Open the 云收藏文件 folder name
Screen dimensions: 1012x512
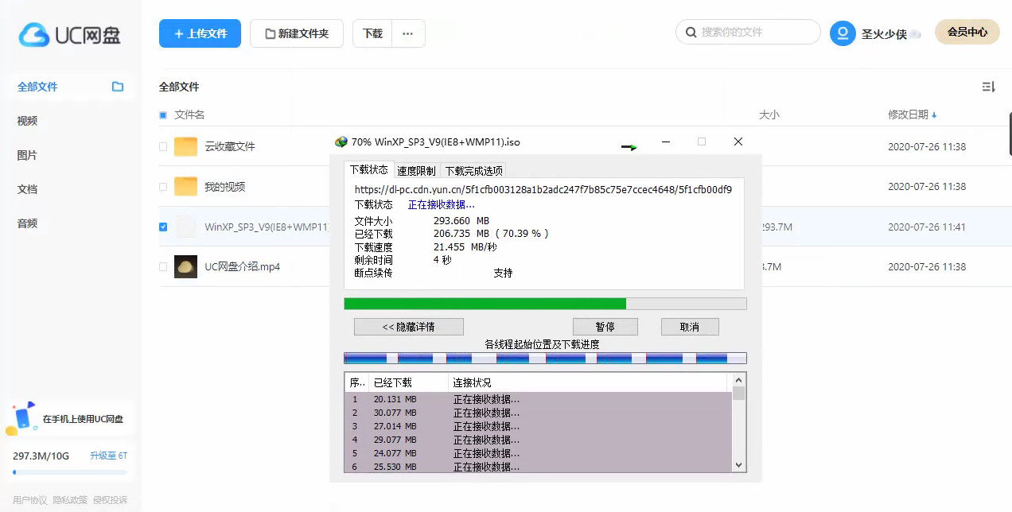pos(230,147)
